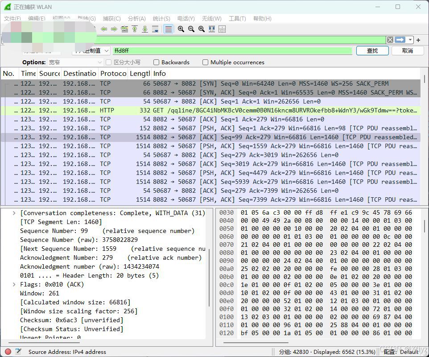Open capture file comment pencil icon

tap(18, 352)
